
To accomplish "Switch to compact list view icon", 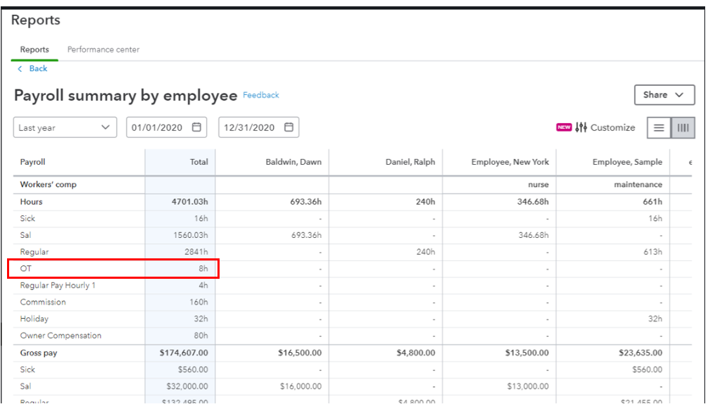I will [x=659, y=127].
